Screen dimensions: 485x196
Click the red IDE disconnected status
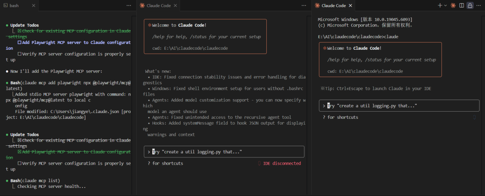coord(282,163)
